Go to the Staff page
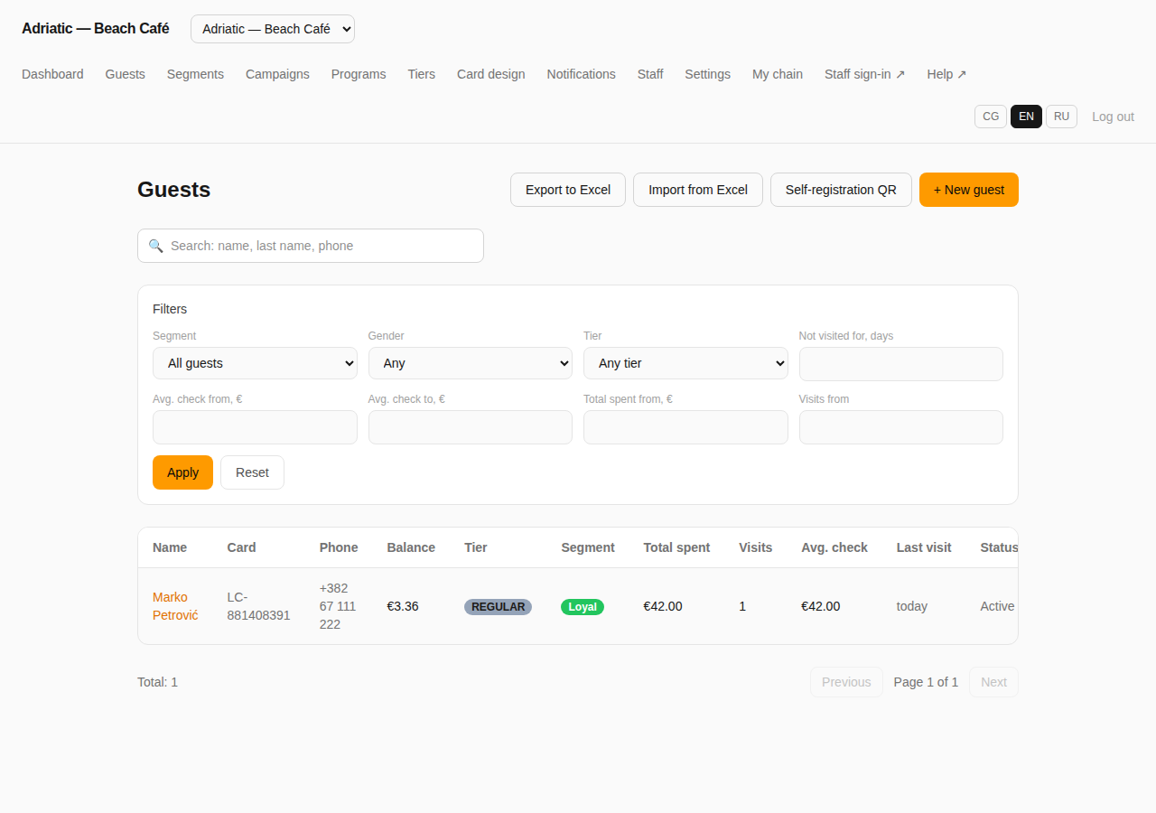The width and height of the screenshot is (1156, 813). 650,74
